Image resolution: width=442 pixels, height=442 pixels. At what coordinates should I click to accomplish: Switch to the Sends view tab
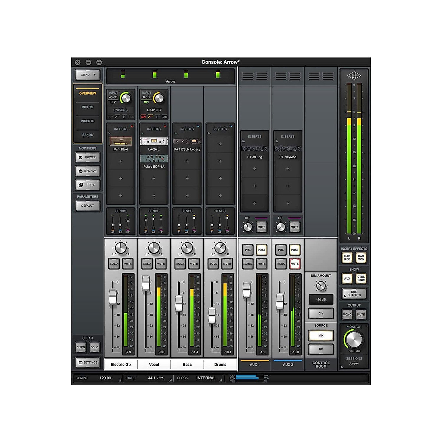coord(87,135)
